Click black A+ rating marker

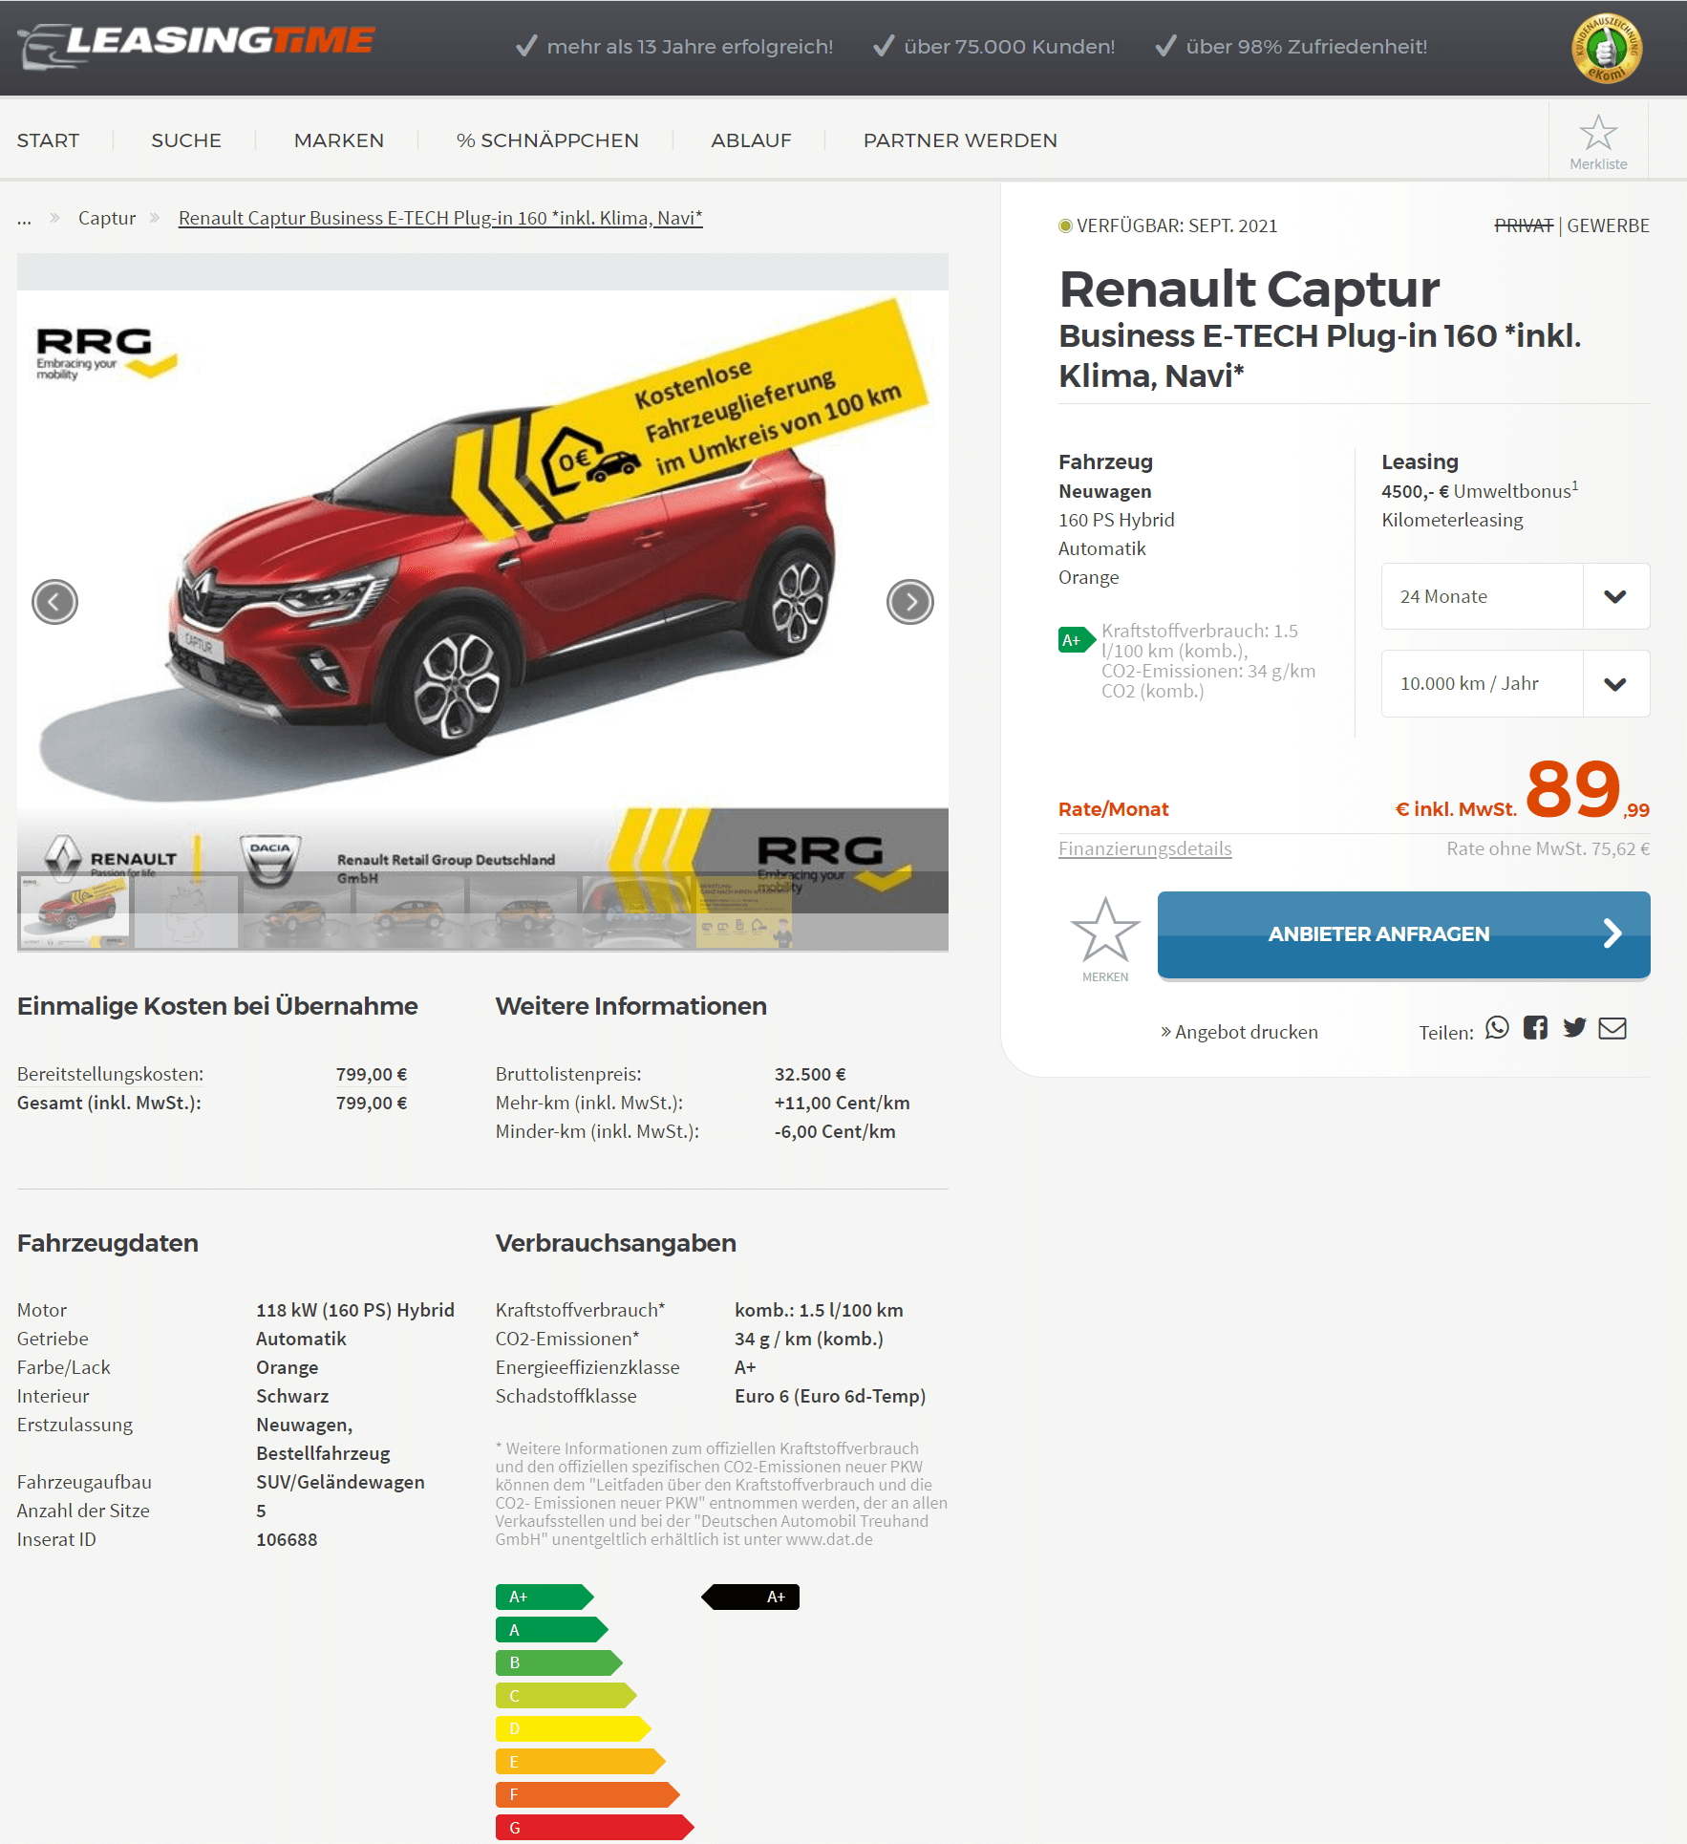pos(751,1597)
